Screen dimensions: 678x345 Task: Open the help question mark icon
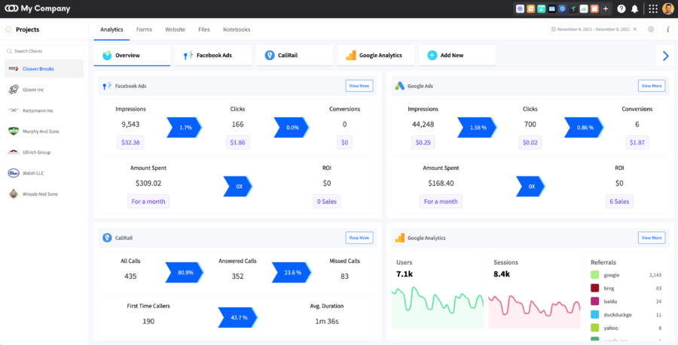click(621, 8)
